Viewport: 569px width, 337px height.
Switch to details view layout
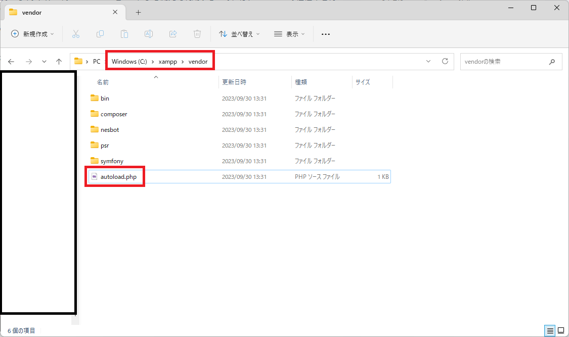click(550, 331)
